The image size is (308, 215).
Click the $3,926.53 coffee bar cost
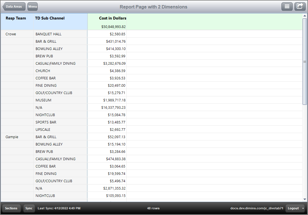click(x=117, y=78)
